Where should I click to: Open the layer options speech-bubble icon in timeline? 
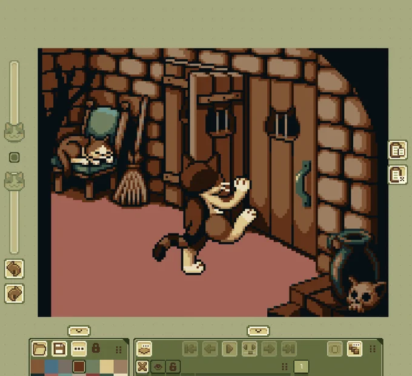point(144,349)
